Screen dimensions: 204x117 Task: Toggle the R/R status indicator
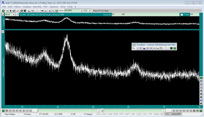pyautogui.click(x=167, y=114)
